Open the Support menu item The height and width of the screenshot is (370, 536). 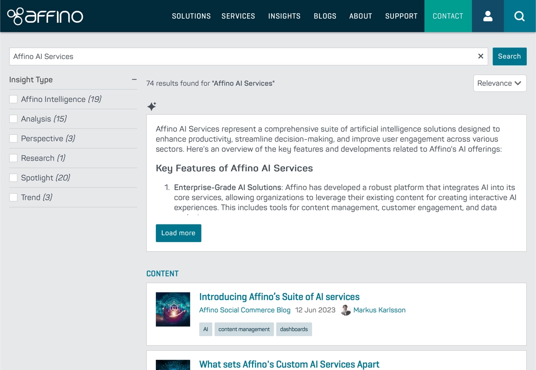point(401,16)
